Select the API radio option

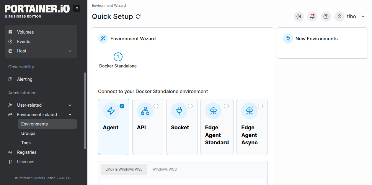[x=156, y=106]
